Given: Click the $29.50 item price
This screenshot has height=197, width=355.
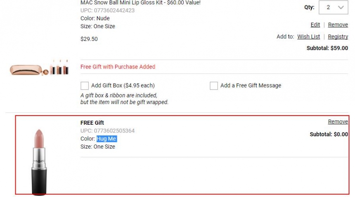Looking at the screenshot, I should [89, 39].
